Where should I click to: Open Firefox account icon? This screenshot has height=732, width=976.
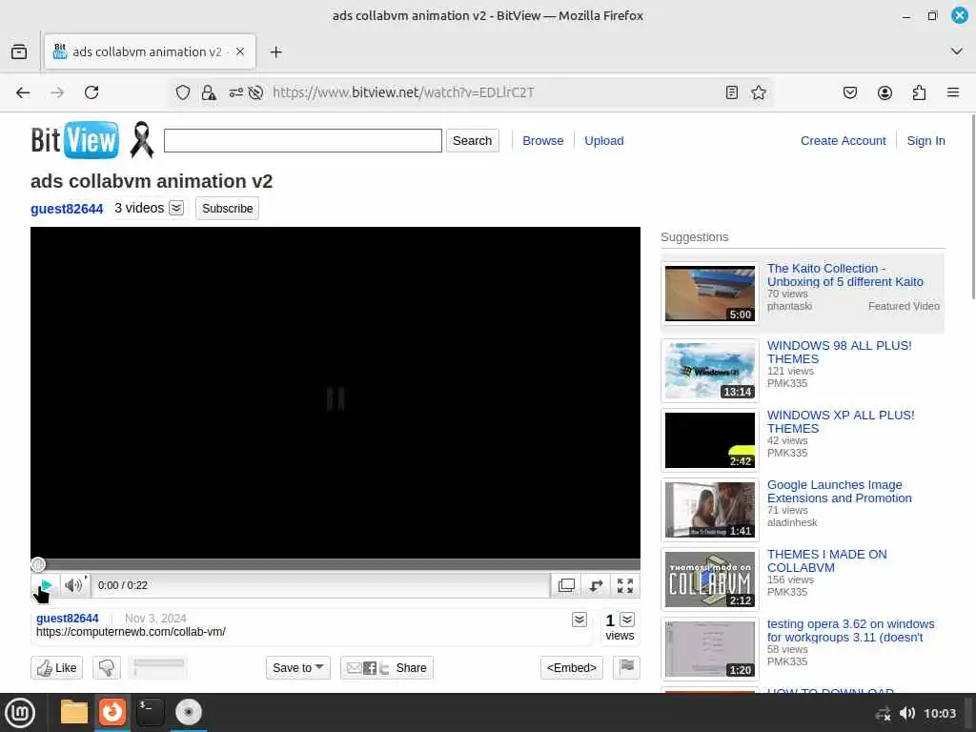[884, 92]
